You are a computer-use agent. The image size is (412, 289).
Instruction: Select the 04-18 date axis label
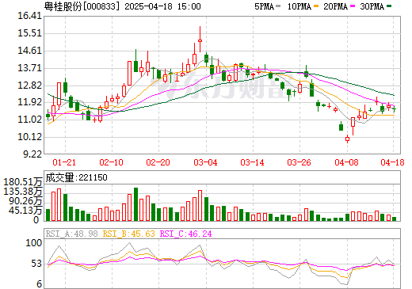click(x=392, y=162)
